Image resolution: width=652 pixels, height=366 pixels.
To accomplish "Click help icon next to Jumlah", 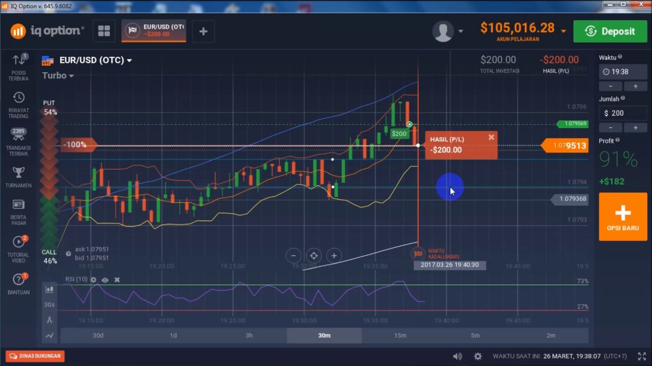I will coord(623,99).
